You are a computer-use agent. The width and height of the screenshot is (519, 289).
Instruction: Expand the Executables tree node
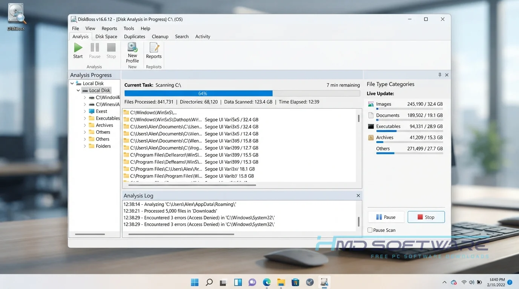click(85, 118)
